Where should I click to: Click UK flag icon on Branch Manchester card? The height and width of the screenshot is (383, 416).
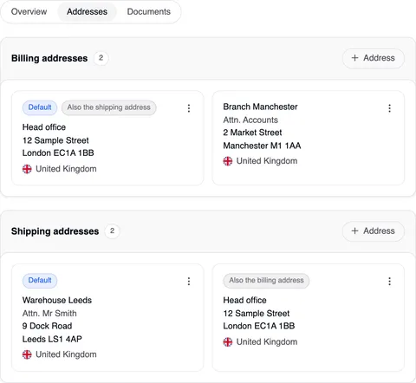click(228, 161)
